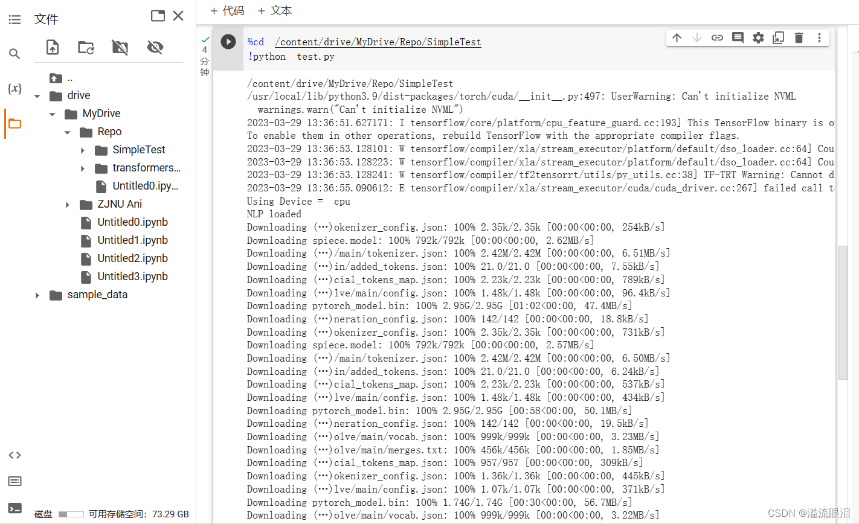
Task: Open the file search tool
Action: click(x=14, y=53)
